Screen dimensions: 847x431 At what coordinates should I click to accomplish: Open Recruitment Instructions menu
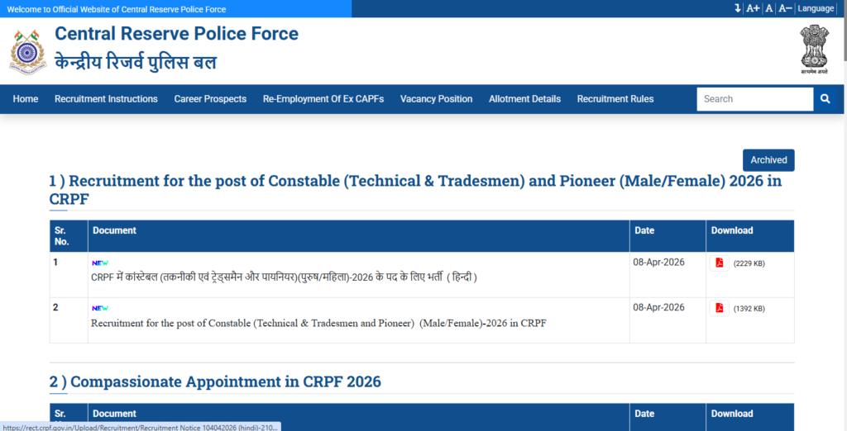coord(106,99)
